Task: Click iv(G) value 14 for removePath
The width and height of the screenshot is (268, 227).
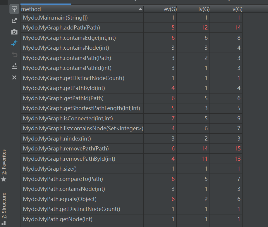Action: click(x=205, y=148)
